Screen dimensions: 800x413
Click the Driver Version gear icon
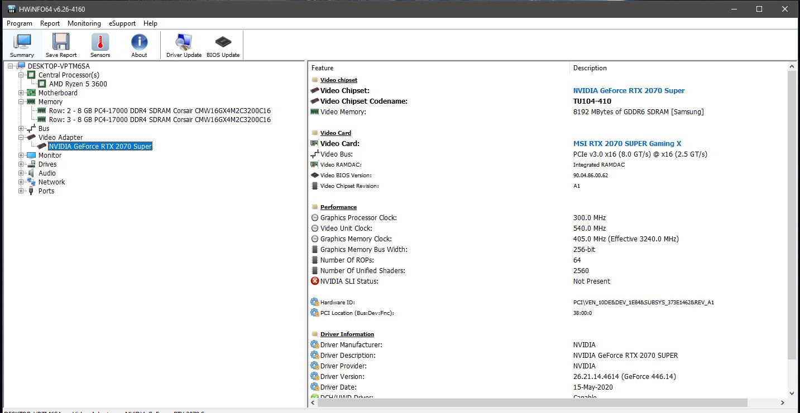tap(315, 377)
